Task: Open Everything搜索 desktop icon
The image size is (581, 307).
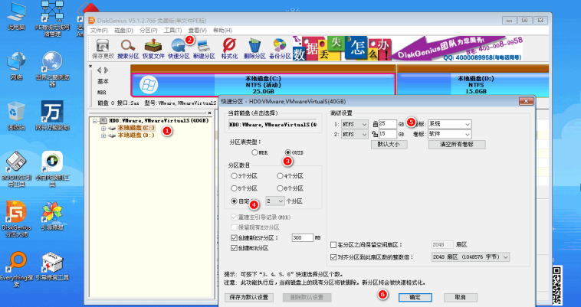Action: 18,269
